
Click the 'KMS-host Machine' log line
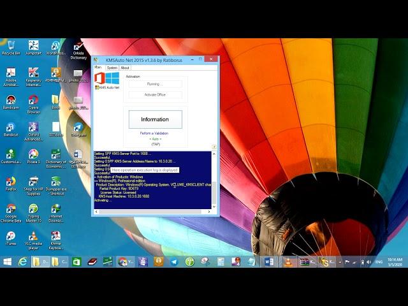click(x=124, y=196)
